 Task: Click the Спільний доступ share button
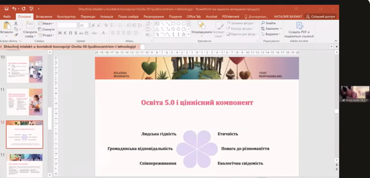[321, 17]
